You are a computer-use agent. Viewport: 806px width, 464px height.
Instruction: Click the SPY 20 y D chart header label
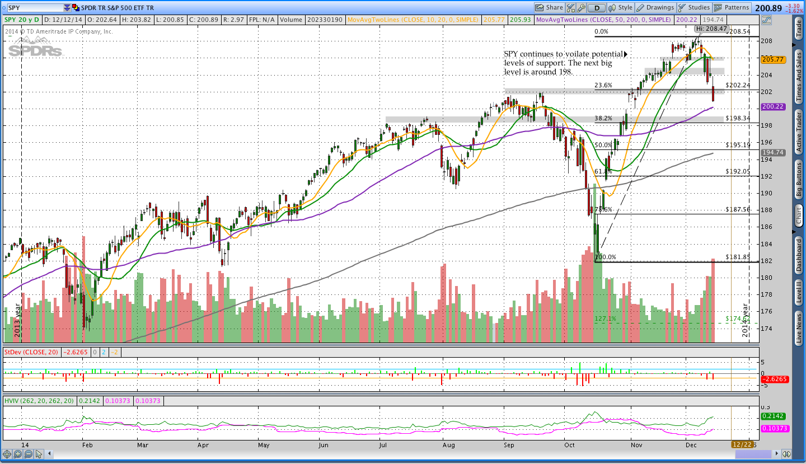point(23,20)
